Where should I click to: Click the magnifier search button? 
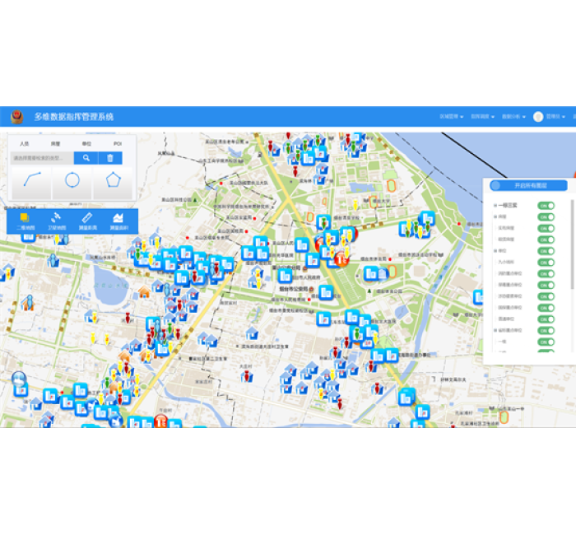coord(86,158)
